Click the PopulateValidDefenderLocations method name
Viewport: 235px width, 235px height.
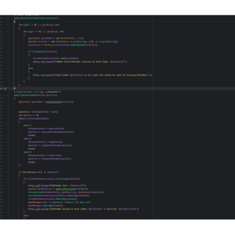pyautogui.click(x=38, y=18)
